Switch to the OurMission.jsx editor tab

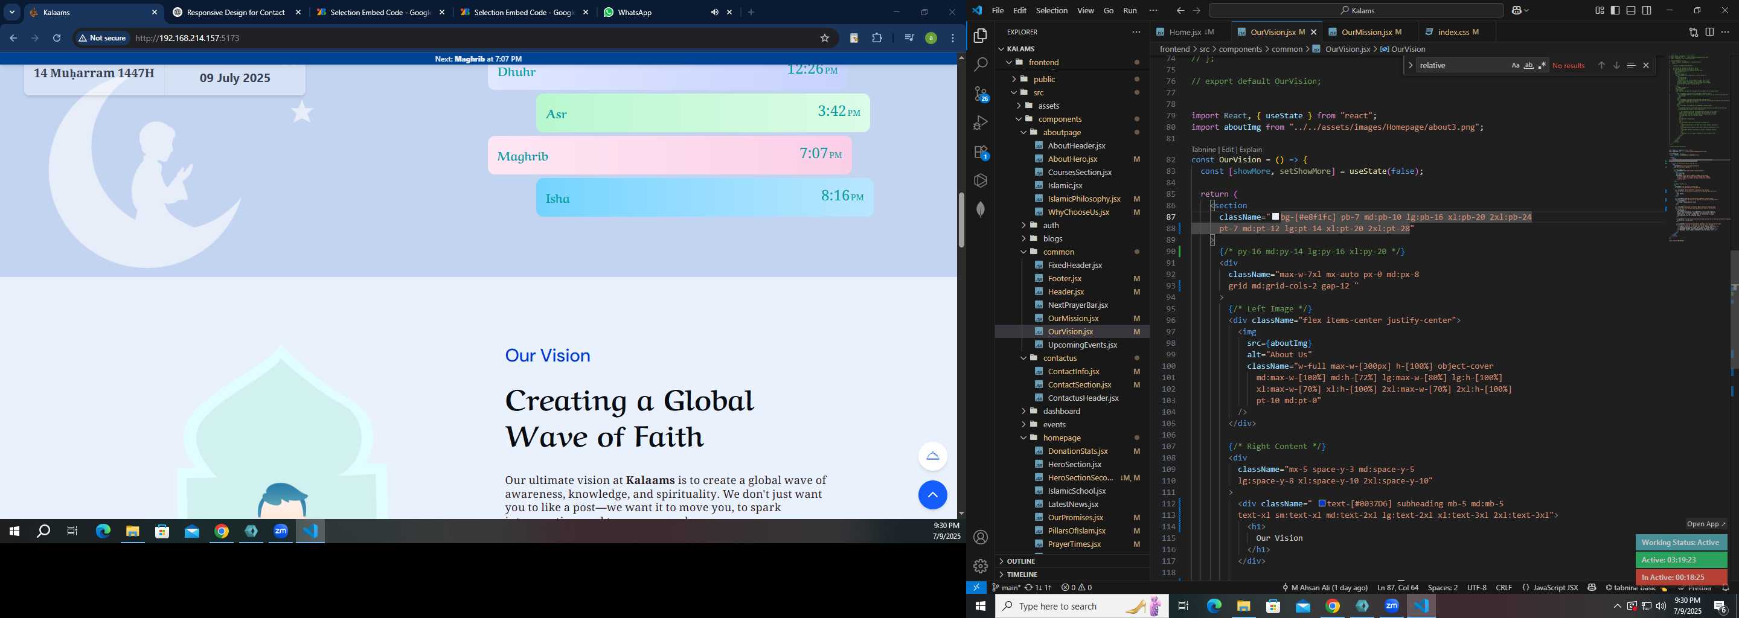[1366, 32]
